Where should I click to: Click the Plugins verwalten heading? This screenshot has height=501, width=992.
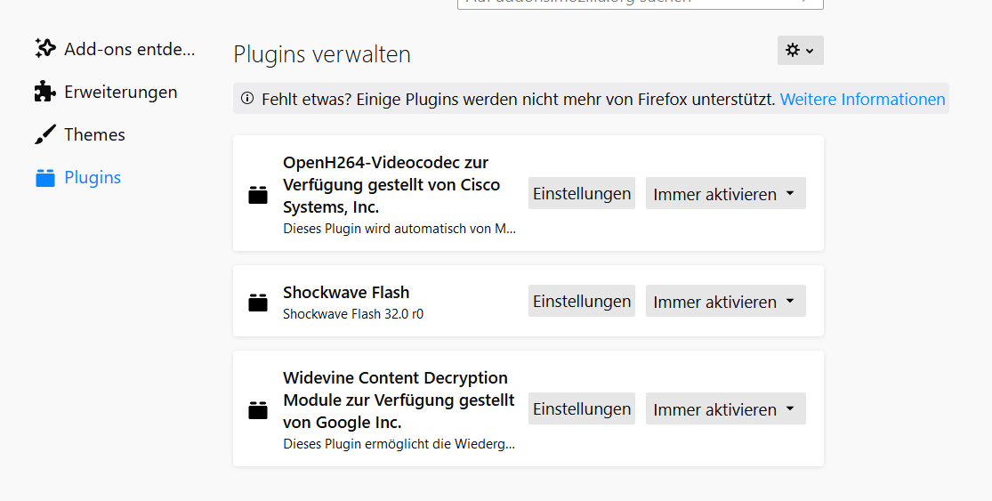pyautogui.click(x=322, y=54)
